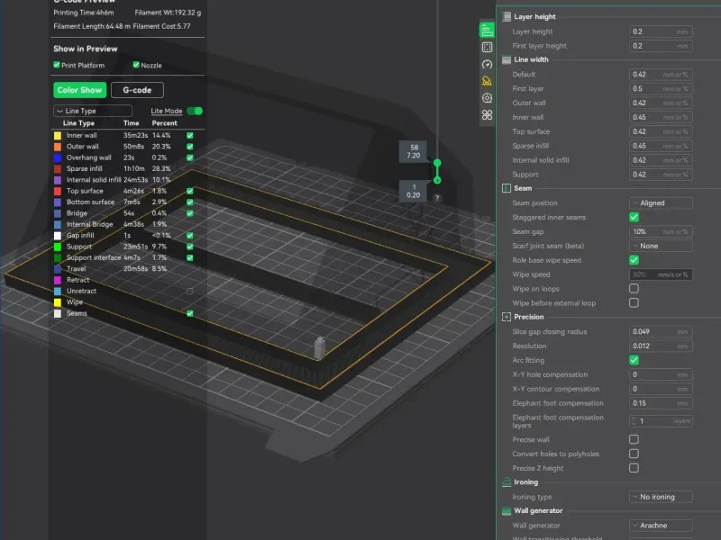
Task: Click the Slice gap closing radius field
Action: pos(661,331)
